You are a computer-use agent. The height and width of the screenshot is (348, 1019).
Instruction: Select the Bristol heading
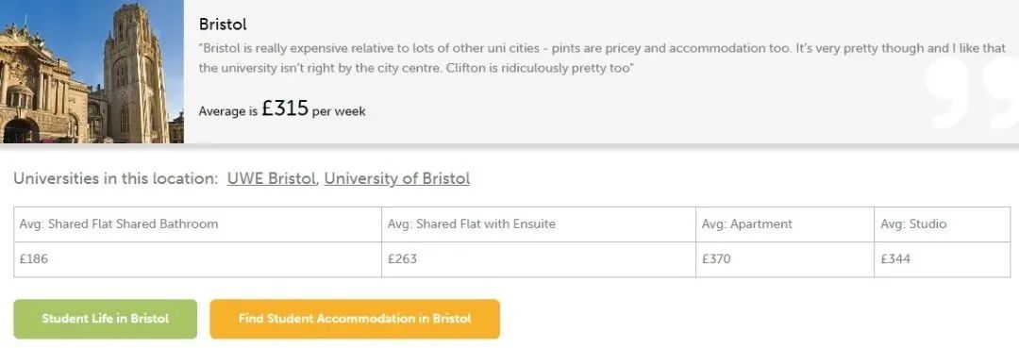tap(223, 25)
